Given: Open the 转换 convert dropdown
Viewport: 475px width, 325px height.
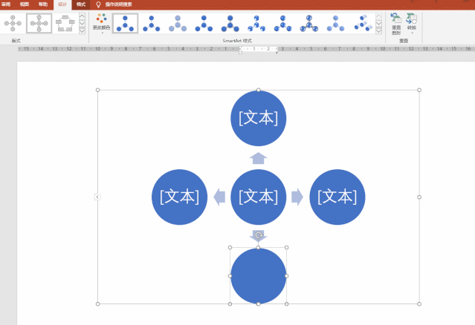Looking at the screenshot, I should (412, 23).
